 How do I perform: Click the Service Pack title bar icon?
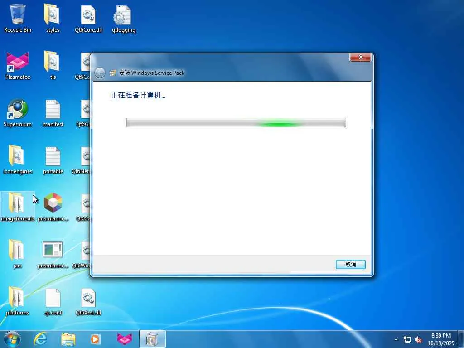(112, 73)
